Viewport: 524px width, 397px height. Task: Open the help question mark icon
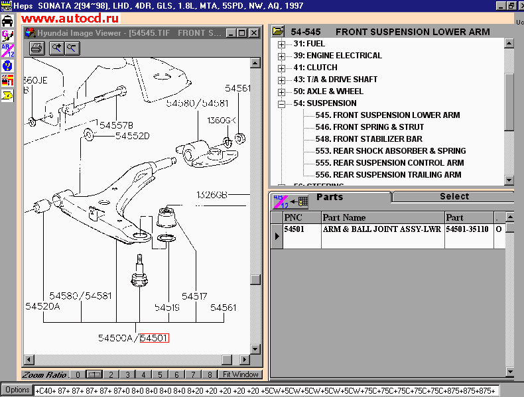pos(7,66)
